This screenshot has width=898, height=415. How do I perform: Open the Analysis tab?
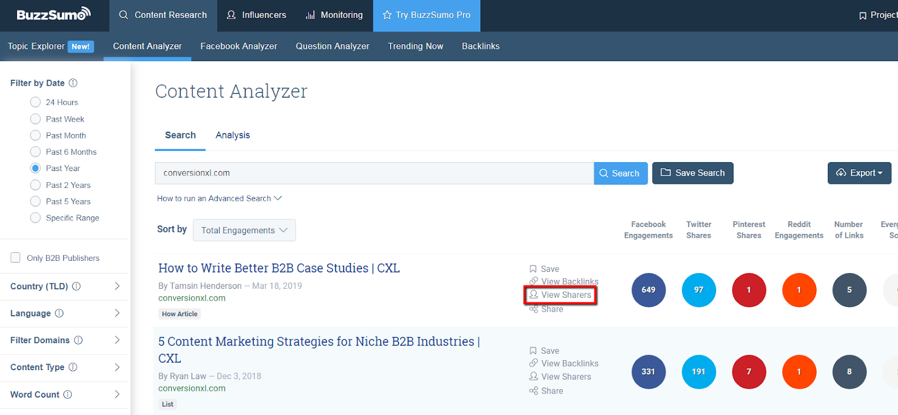click(x=232, y=135)
